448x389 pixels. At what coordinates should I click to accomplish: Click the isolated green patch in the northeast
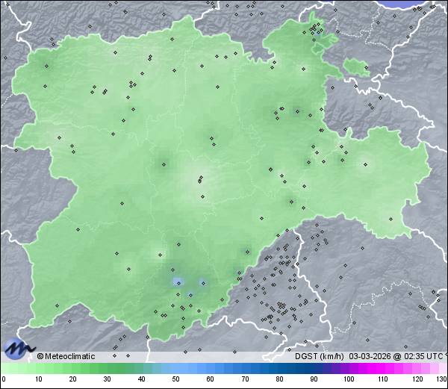pos(357,68)
